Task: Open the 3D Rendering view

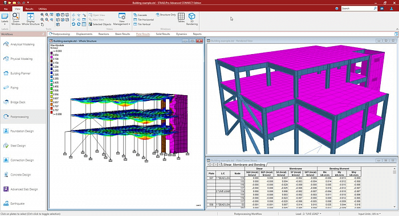Action: click(x=192, y=19)
